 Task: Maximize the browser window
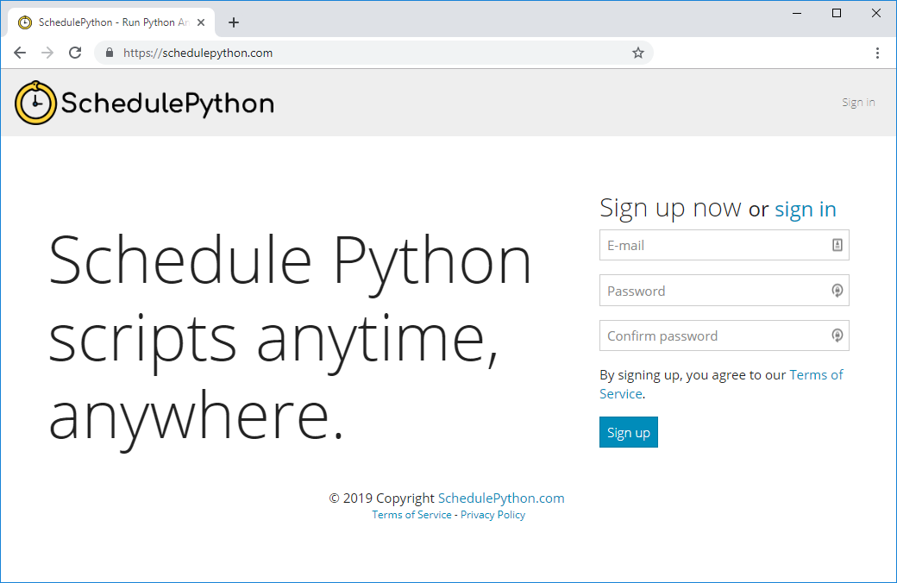click(837, 13)
